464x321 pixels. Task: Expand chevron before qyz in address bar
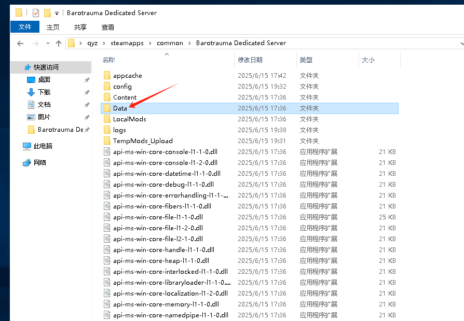pos(80,43)
